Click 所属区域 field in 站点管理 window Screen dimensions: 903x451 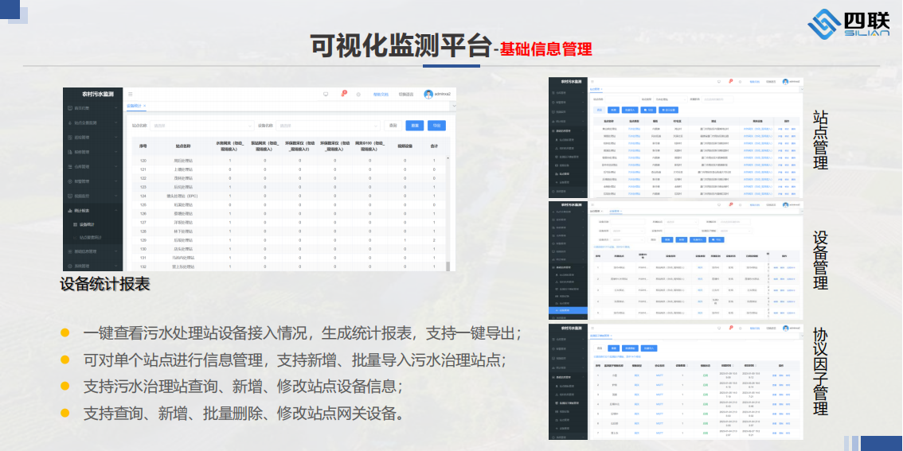717,99
